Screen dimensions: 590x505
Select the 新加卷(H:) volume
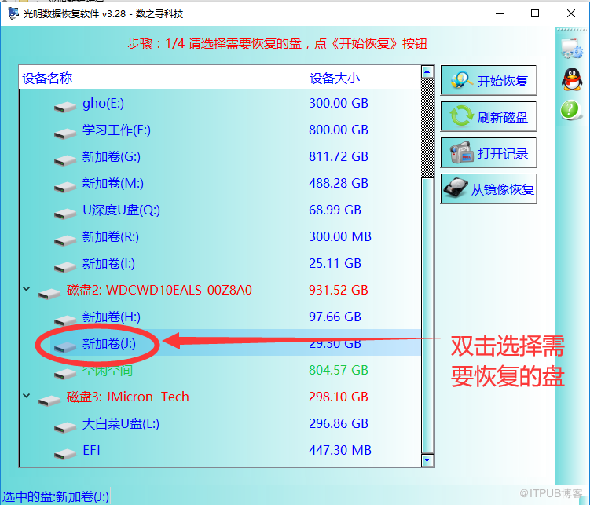coord(220,317)
